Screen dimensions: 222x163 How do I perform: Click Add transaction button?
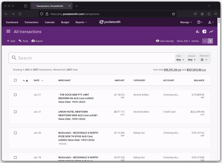[x=11, y=41]
